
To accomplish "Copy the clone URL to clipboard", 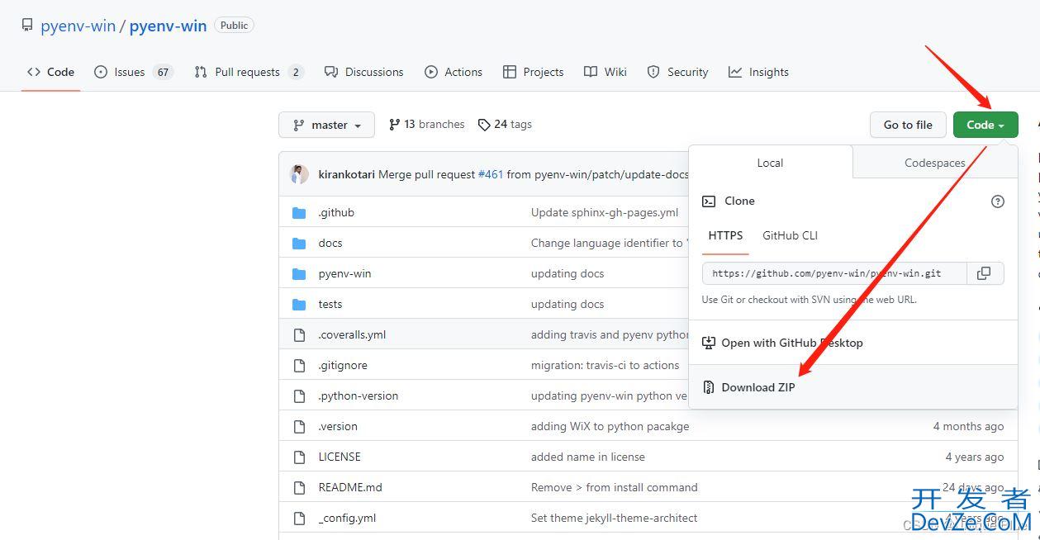I will [x=984, y=273].
